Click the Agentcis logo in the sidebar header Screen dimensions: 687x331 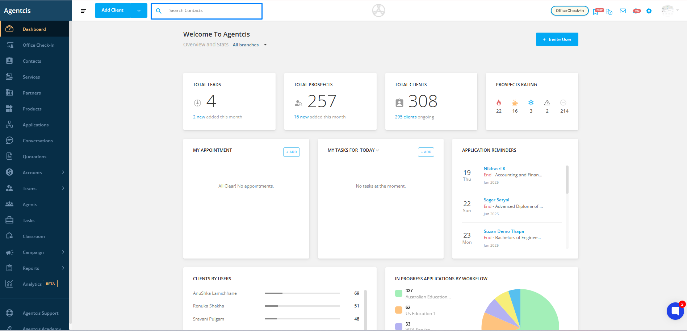(17, 11)
